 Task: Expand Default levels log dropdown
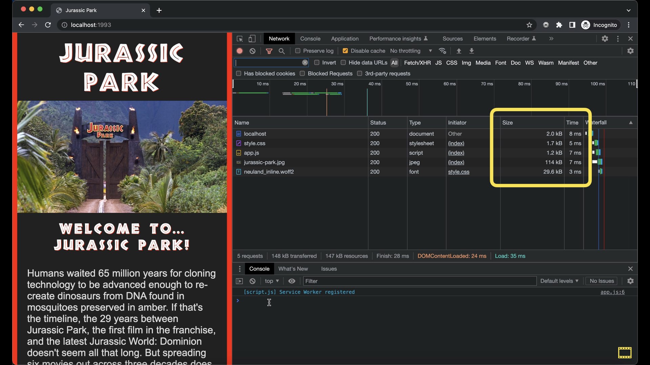click(x=559, y=281)
